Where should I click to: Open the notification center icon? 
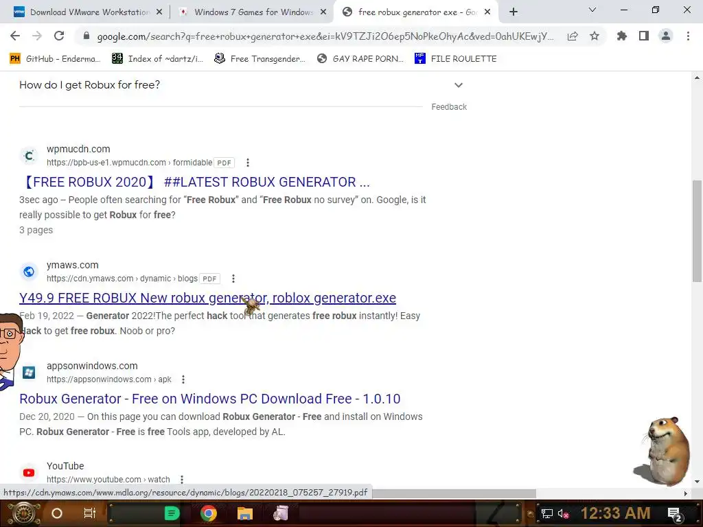click(675, 514)
